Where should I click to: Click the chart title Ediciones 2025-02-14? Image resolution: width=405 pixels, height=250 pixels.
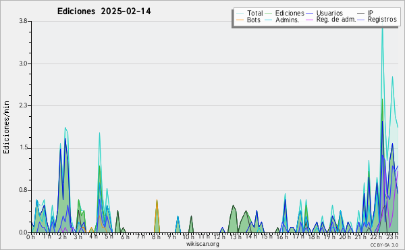pyautogui.click(x=104, y=11)
